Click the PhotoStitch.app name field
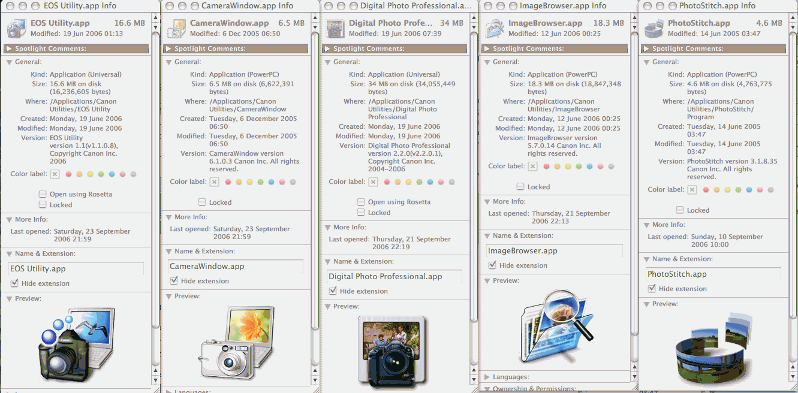The height and width of the screenshot is (393, 798). click(x=713, y=274)
